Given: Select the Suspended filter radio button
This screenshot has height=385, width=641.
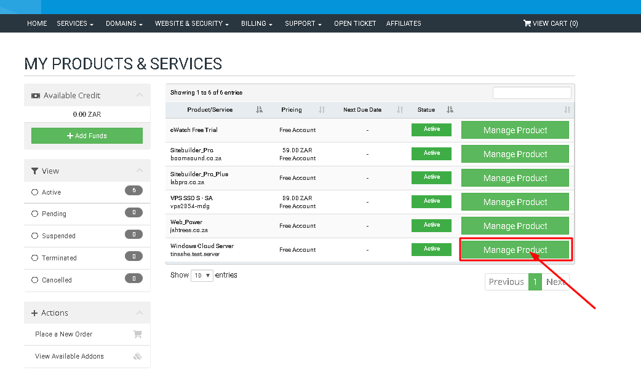Looking at the screenshot, I should 34,236.
